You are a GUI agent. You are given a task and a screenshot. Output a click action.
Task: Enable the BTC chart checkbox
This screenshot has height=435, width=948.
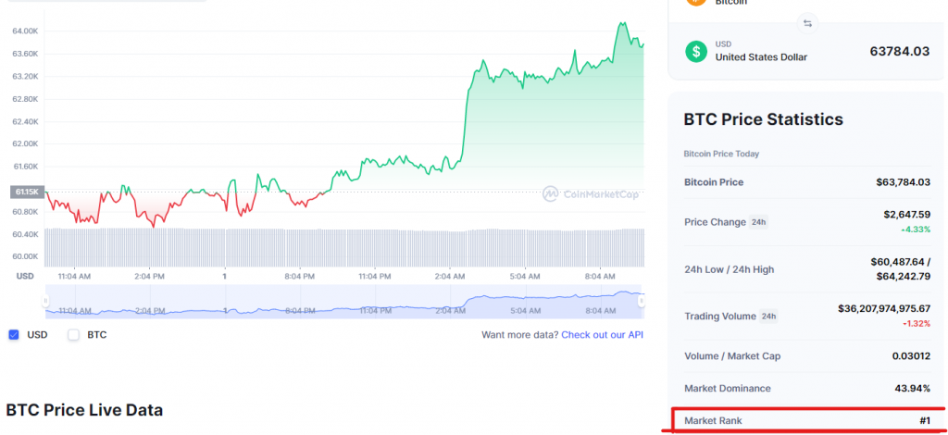[73, 335]
